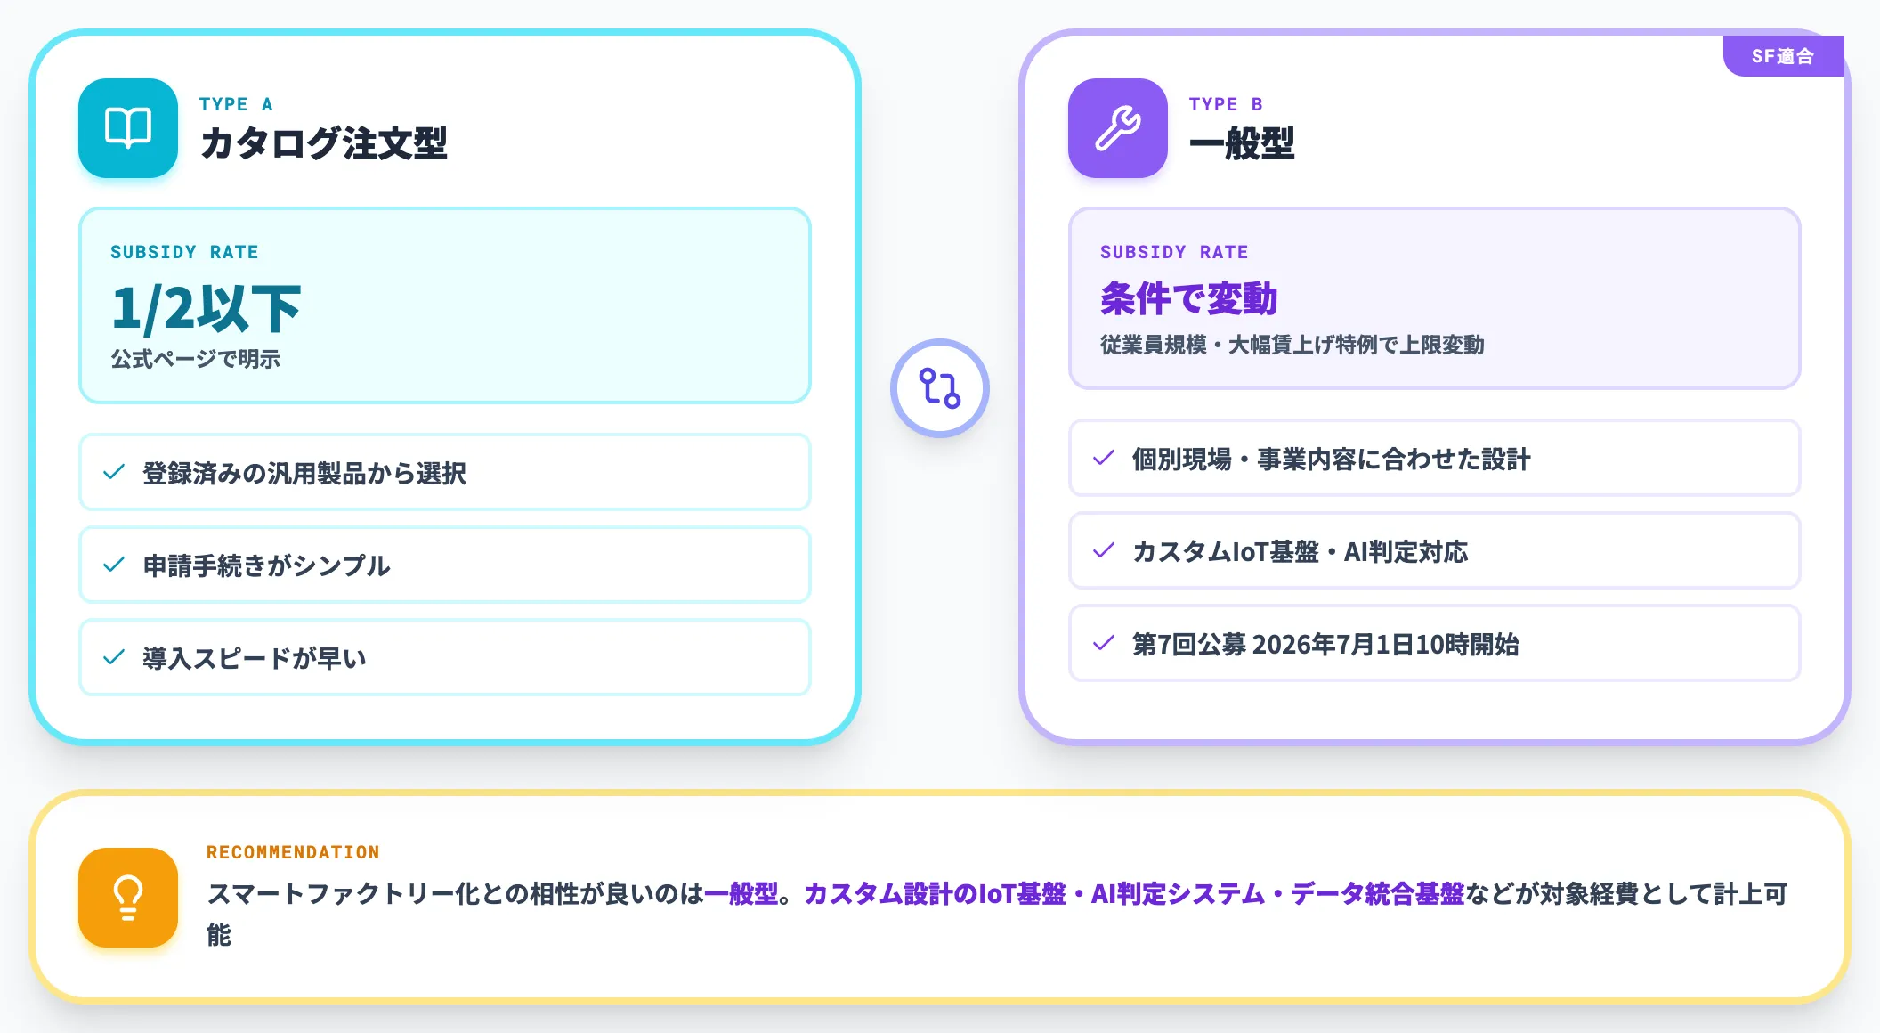
Task: Click the checkmark beside カスタムIoT基盤・AI判定対応
Action: pyautogui.click(x=1104, y=550)
